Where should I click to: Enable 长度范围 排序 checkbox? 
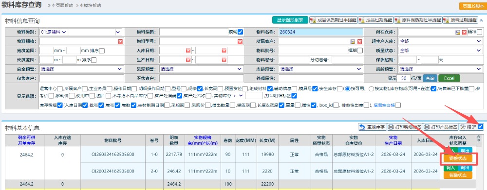(x=94, y=60)
